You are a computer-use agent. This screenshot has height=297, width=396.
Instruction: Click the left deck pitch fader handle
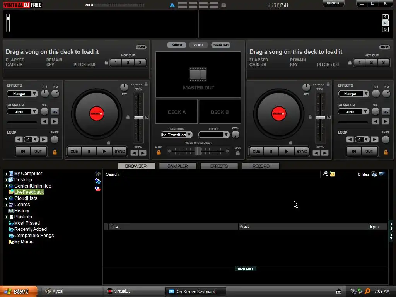(x=138, y=118)
